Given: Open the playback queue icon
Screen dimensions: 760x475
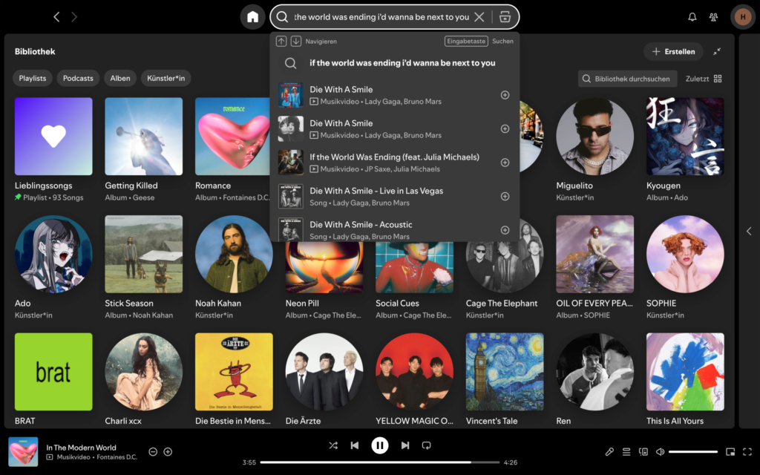Looking at the screenshot, I should point(626,451).
